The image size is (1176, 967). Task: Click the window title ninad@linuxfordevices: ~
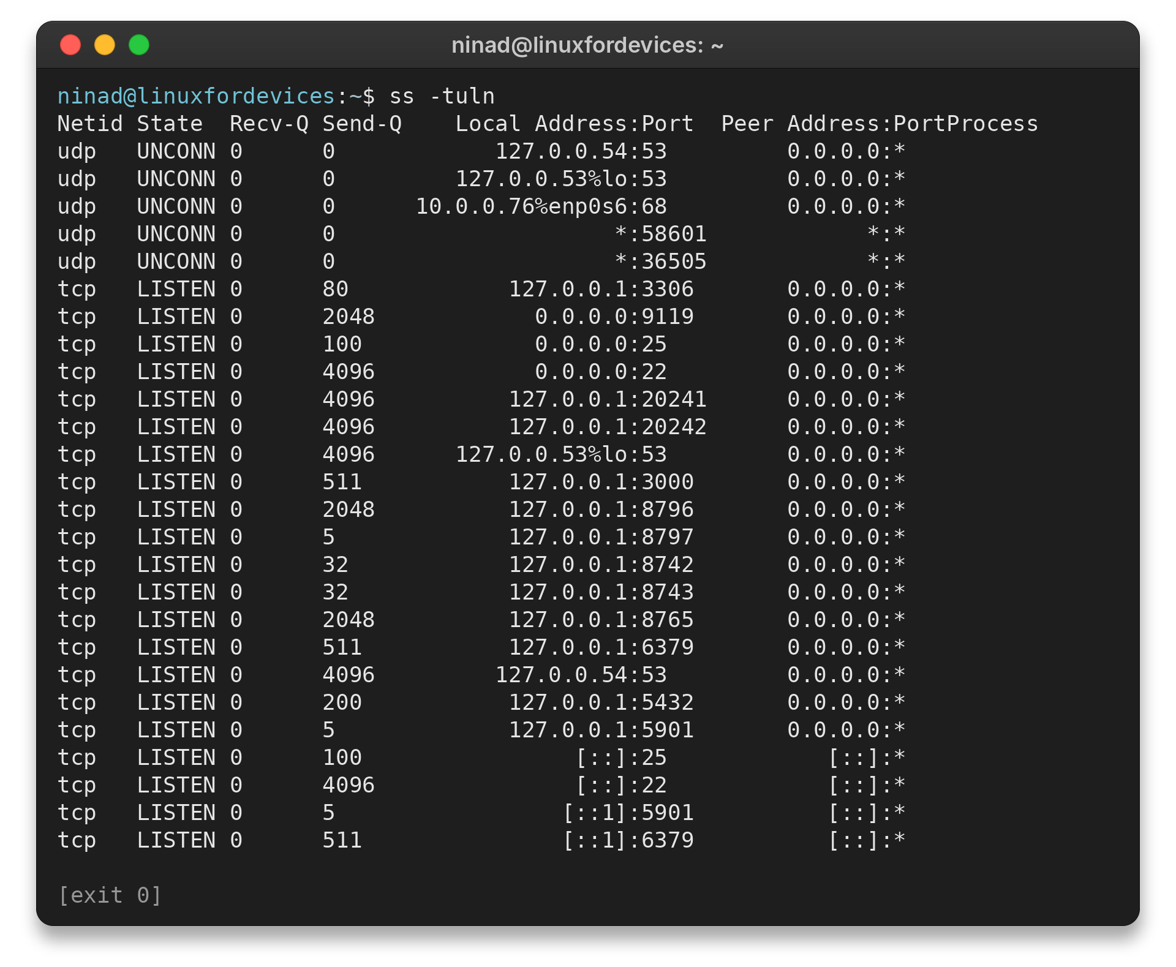click(587, 45)
